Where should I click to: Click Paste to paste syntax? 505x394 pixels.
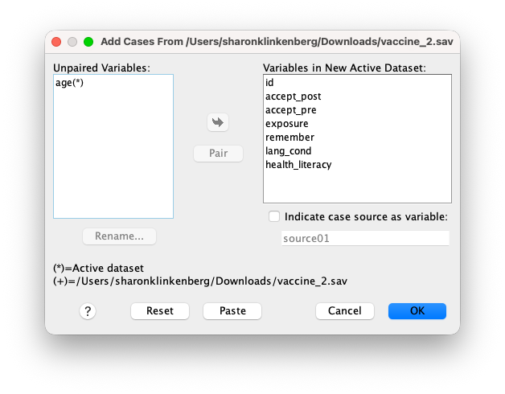point(232,311)
